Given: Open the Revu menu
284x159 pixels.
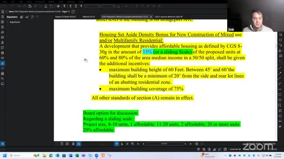Looking at the screenshot, I should click(x=5, y=2).
